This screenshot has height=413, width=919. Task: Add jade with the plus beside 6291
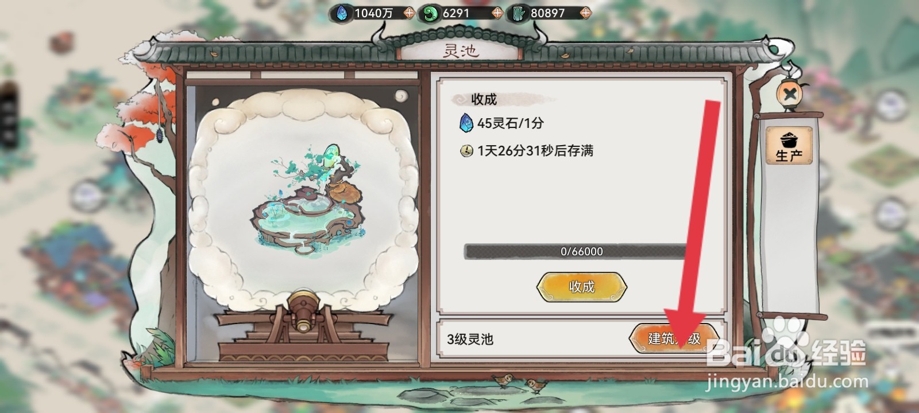497,13
